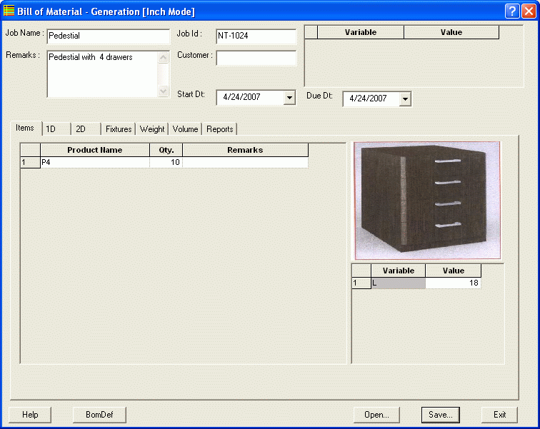Switch to the 1D tab
Screen dimensions: 540x429
click(x=56, y=129)
